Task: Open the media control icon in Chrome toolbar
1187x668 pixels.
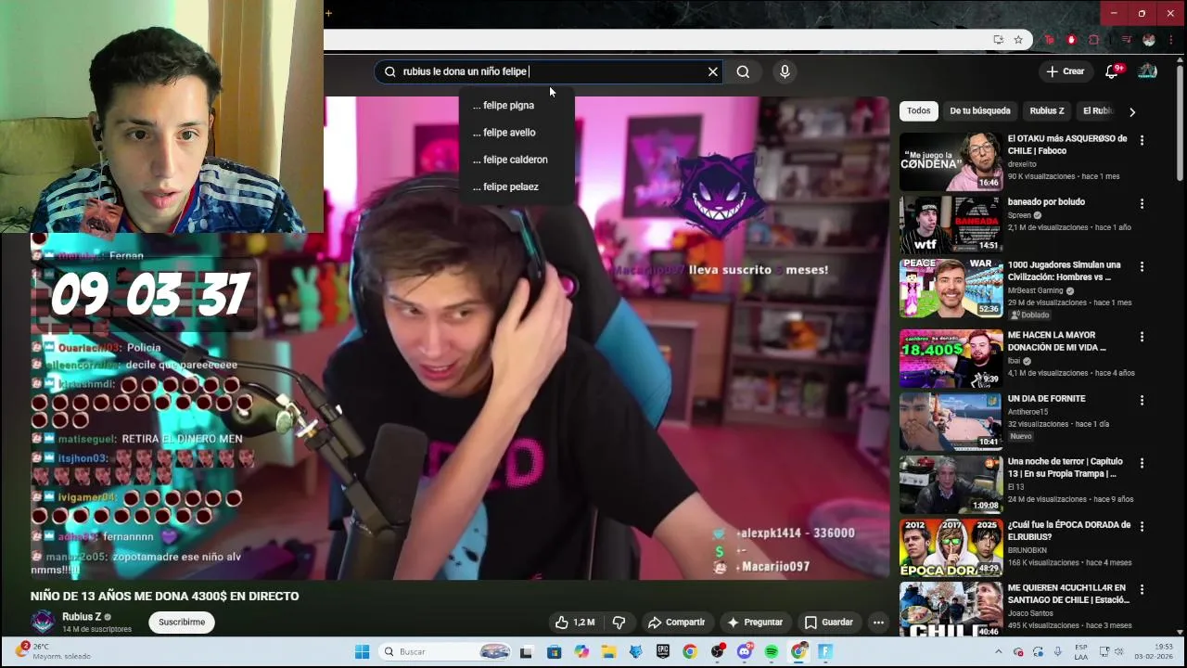Action: [1126, 40]
